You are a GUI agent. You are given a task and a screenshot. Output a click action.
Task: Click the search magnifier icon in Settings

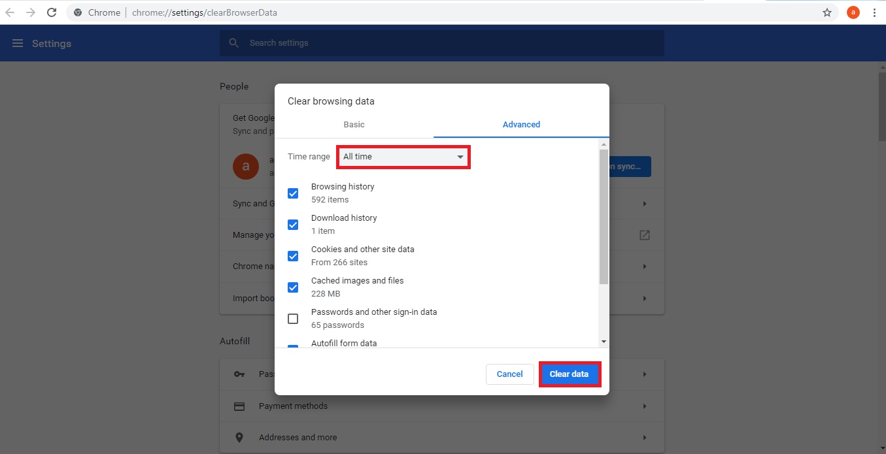(x=234, y=43)
